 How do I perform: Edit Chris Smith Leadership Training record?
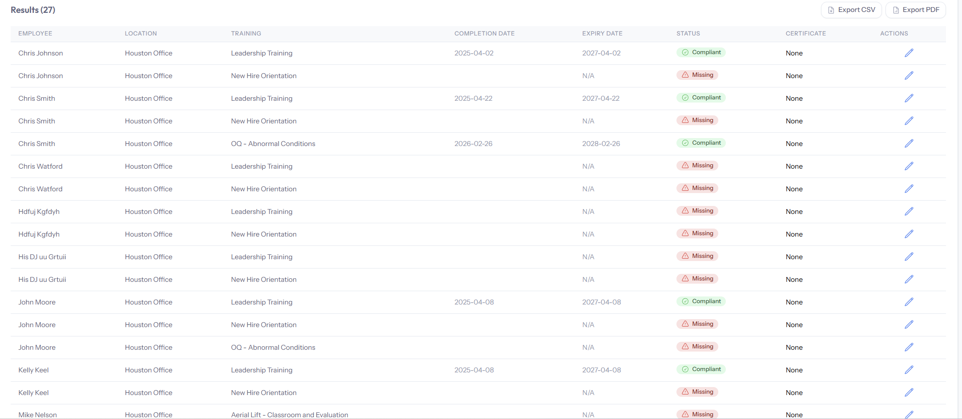click(909, 98)
